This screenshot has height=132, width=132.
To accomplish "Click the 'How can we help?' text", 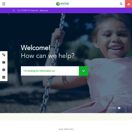I will coord(48,56).
